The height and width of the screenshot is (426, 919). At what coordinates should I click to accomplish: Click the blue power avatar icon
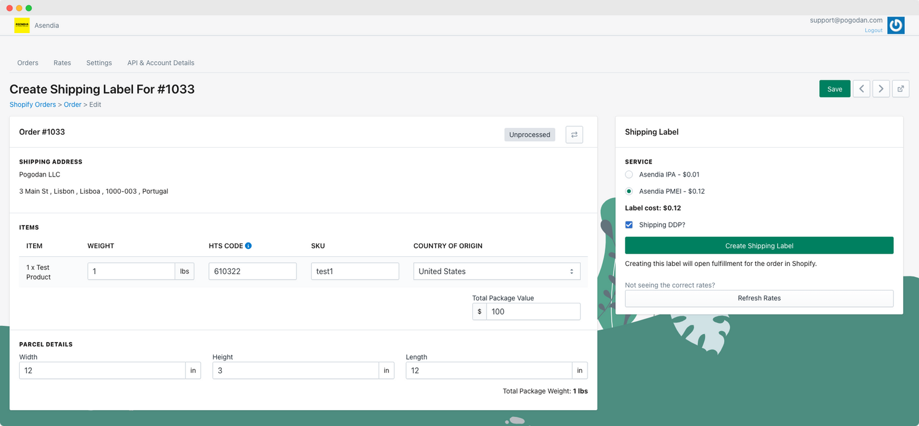pyautogui.click(x=896, y=25)
